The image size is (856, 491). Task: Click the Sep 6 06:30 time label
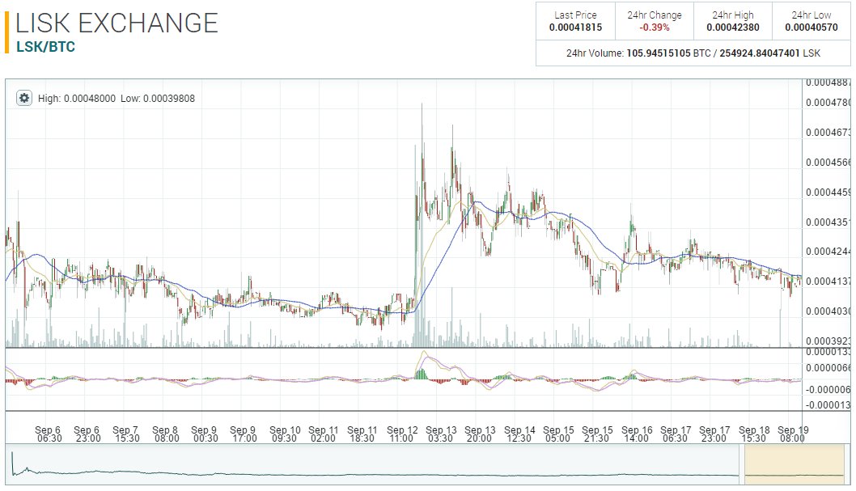(x=49, y=434)
